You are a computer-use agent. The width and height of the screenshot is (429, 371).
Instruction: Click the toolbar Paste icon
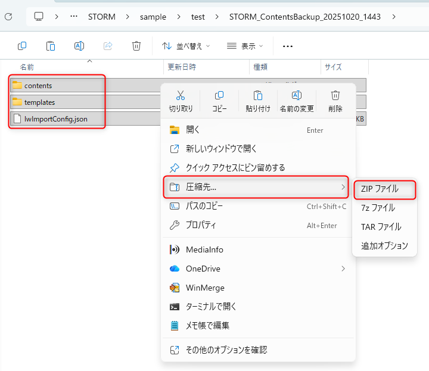point(50,46)
